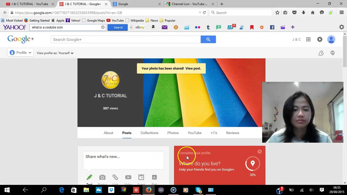Open the Profile section dropdown
This screenshot has width=347, height=195.
click(x=20, y=53)
